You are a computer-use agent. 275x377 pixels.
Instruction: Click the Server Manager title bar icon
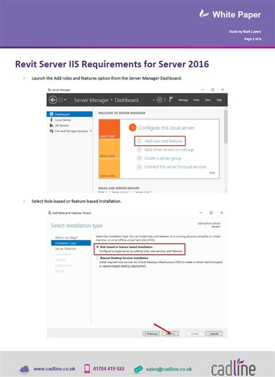(49, 89)
